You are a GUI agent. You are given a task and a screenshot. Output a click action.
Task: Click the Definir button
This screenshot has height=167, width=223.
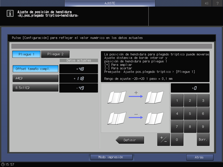[130, 140]
